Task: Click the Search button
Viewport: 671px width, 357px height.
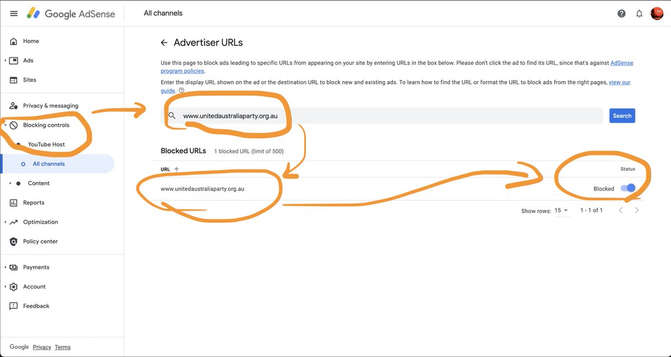Action: click(x=622, y=115)
